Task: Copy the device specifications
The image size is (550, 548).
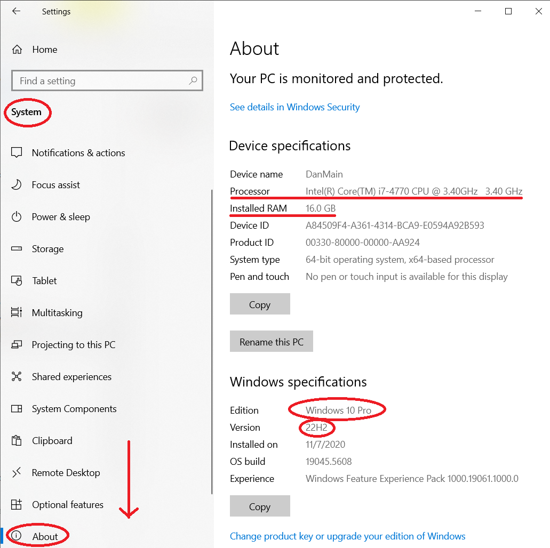Action: pyautogui.click(x=260, y=304)
